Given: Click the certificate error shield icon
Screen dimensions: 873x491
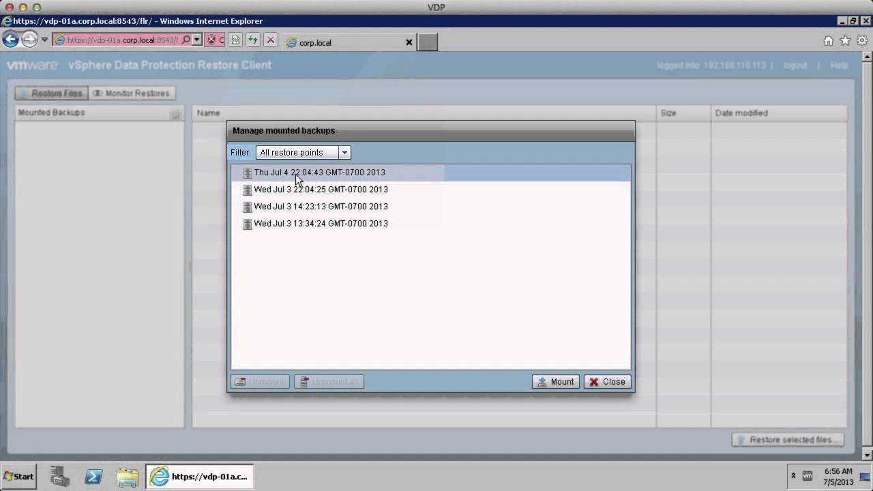Looking at the screenshot, I should [x=211, y=40].
